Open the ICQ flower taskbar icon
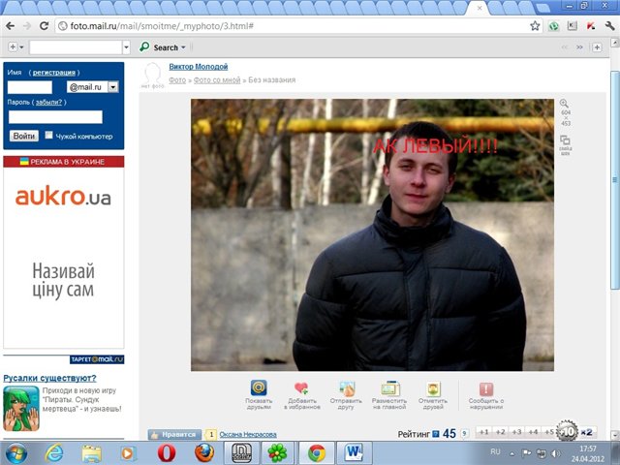The image size is (620, 465). [277, 452]
